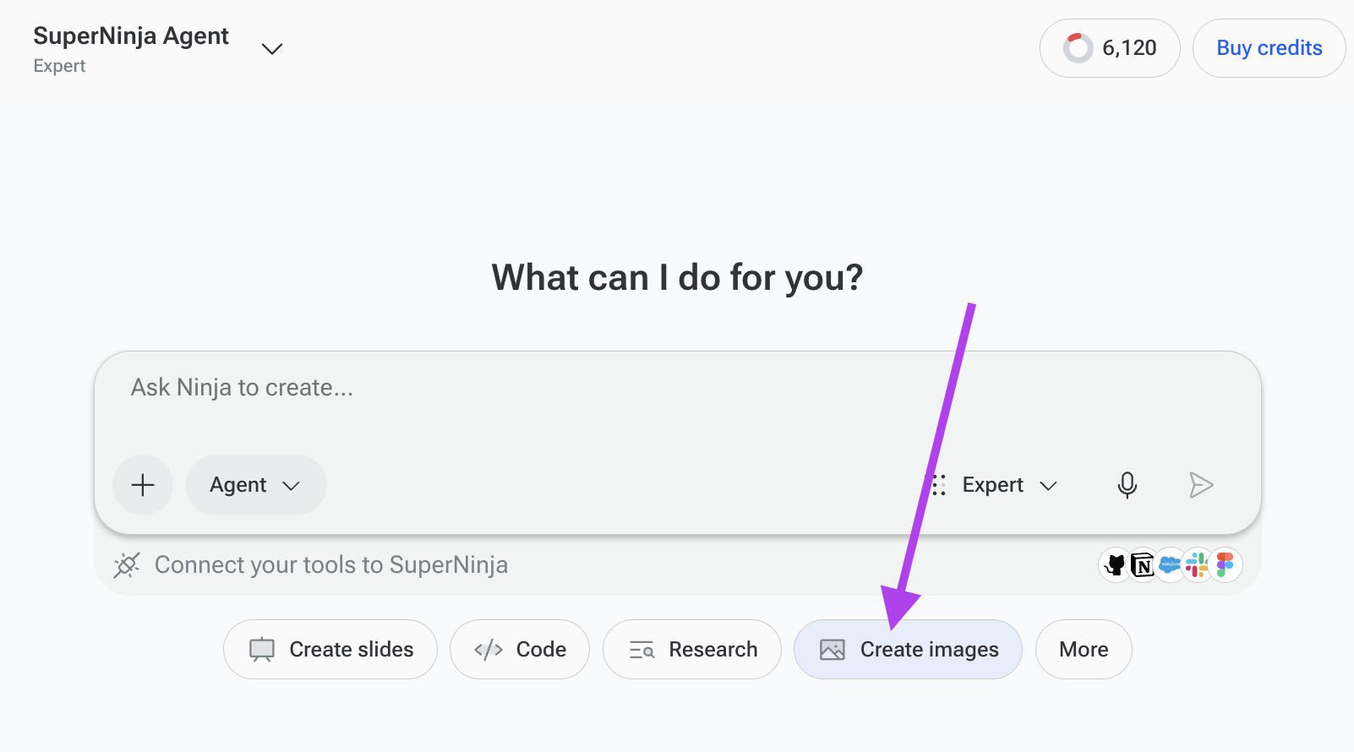
Task: Select the Notion integration icon
Action: [x=1143, y=564]
